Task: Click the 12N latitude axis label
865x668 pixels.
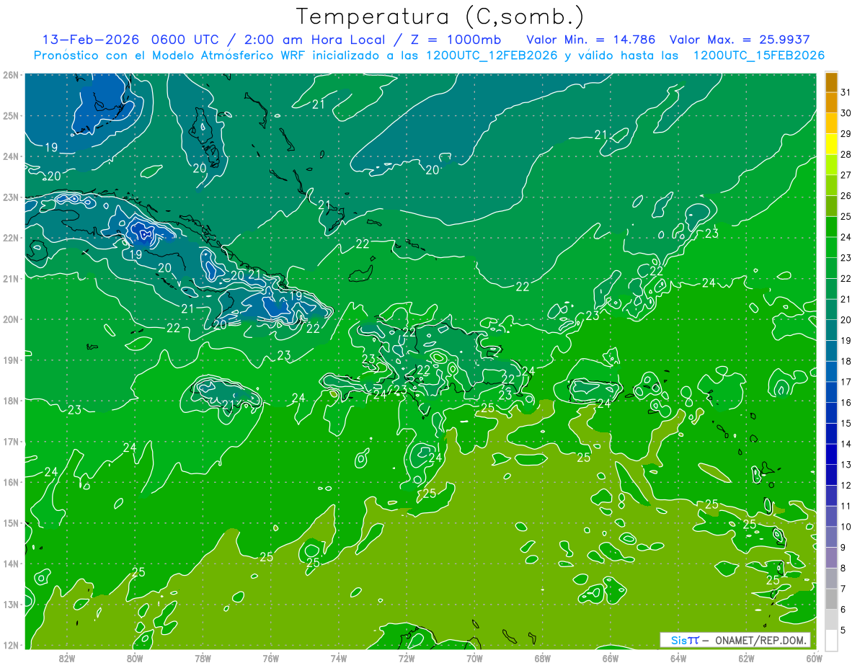Action: coord(10,645)
